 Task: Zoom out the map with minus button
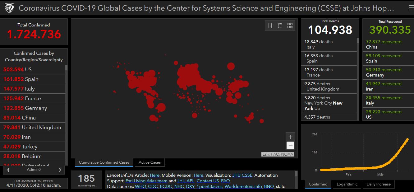[290, 145]
